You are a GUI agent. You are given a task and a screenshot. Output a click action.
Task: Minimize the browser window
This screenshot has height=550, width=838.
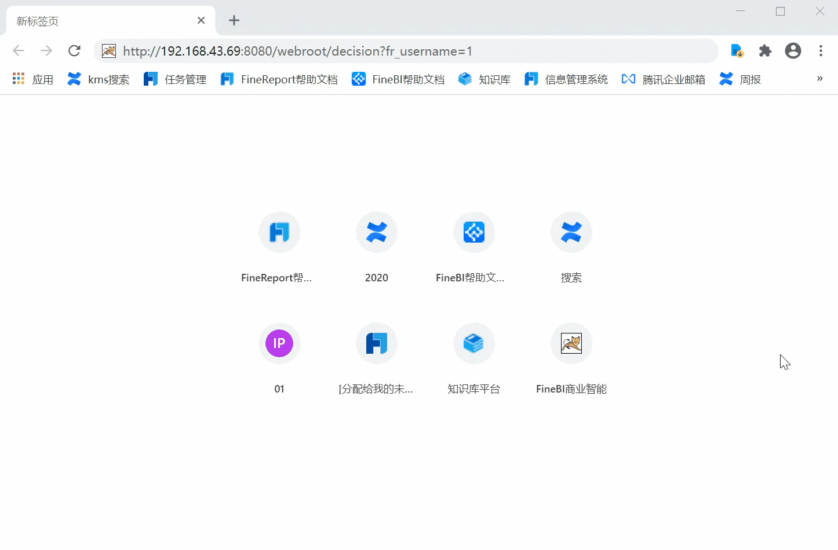(x=740, y=11)
